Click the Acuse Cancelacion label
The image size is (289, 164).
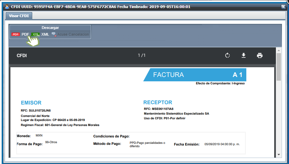[x=73, y=34]
